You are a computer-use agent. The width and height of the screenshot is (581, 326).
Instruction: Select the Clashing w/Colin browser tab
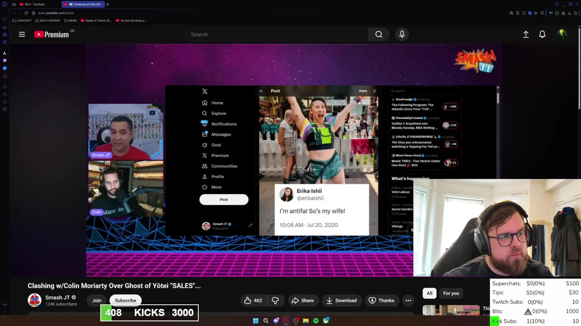pos(84,4)
